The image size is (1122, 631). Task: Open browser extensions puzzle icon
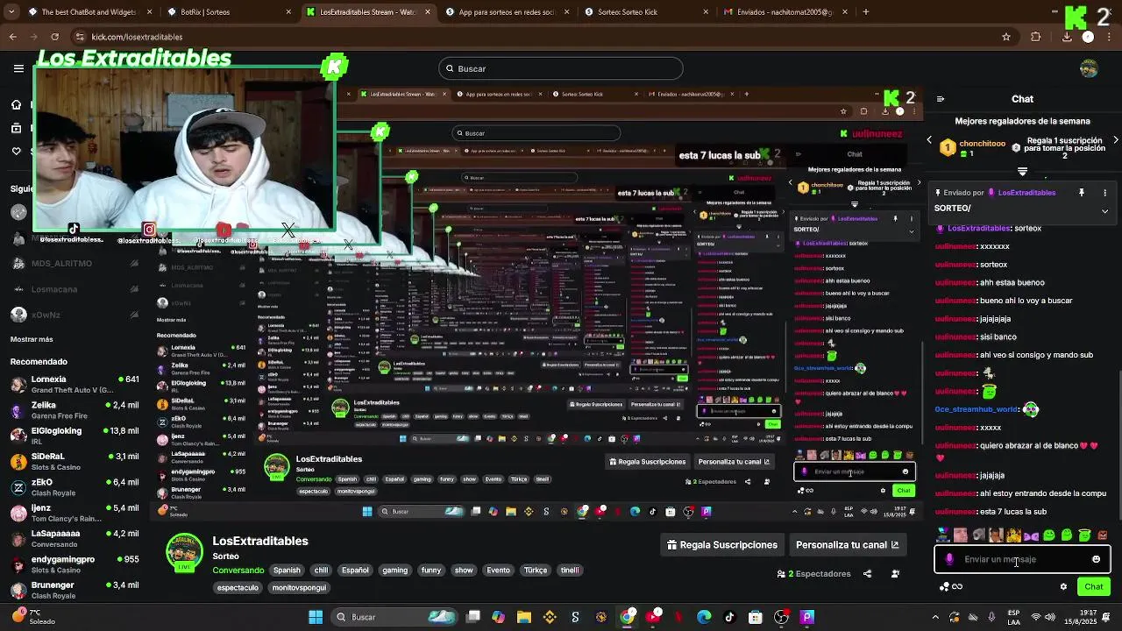(1036, 37)
